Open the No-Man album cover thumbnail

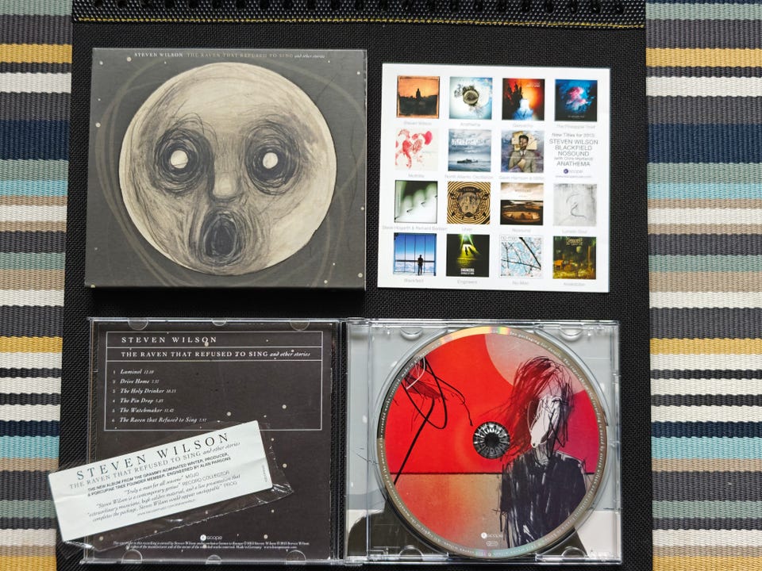(521, 256)
